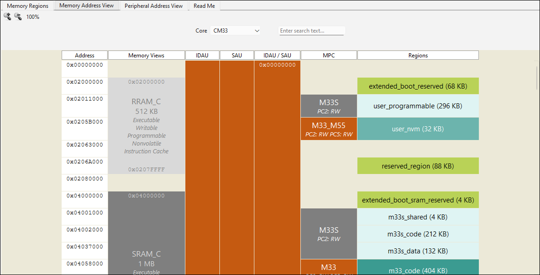Select the Memory Address View tab
540x275 pixels.
click(87, 6)
